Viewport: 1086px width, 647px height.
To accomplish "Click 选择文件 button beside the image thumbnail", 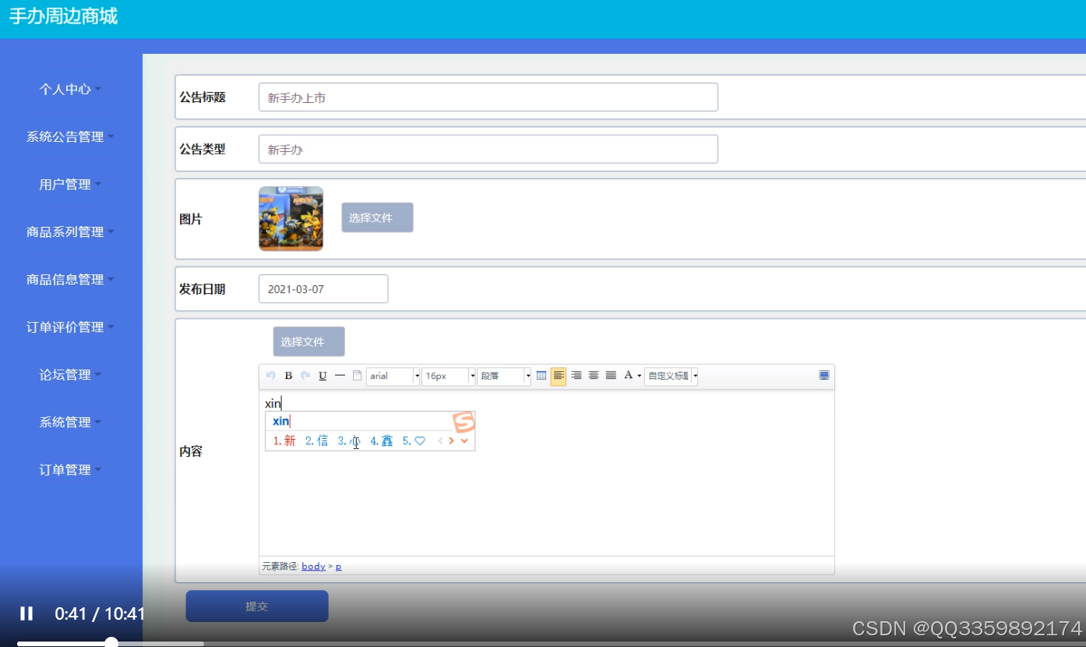I will 377,217.
